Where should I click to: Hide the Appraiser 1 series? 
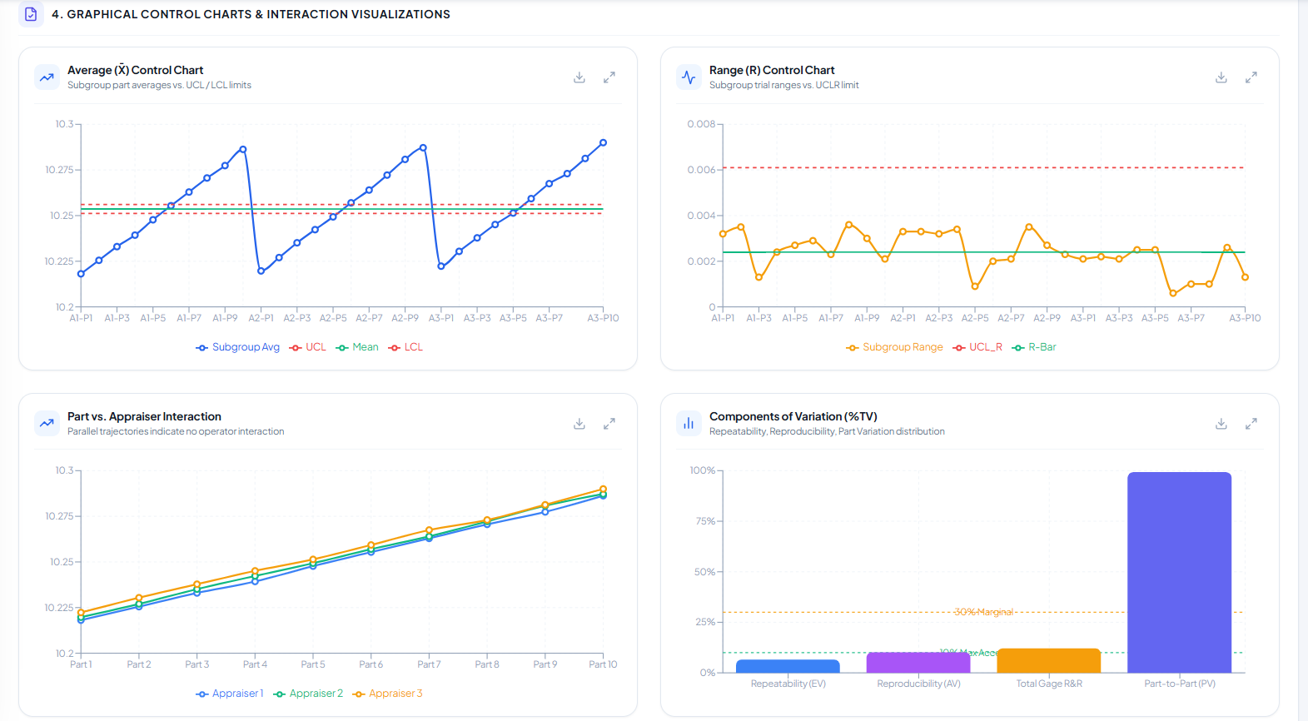tap(230, 694)
